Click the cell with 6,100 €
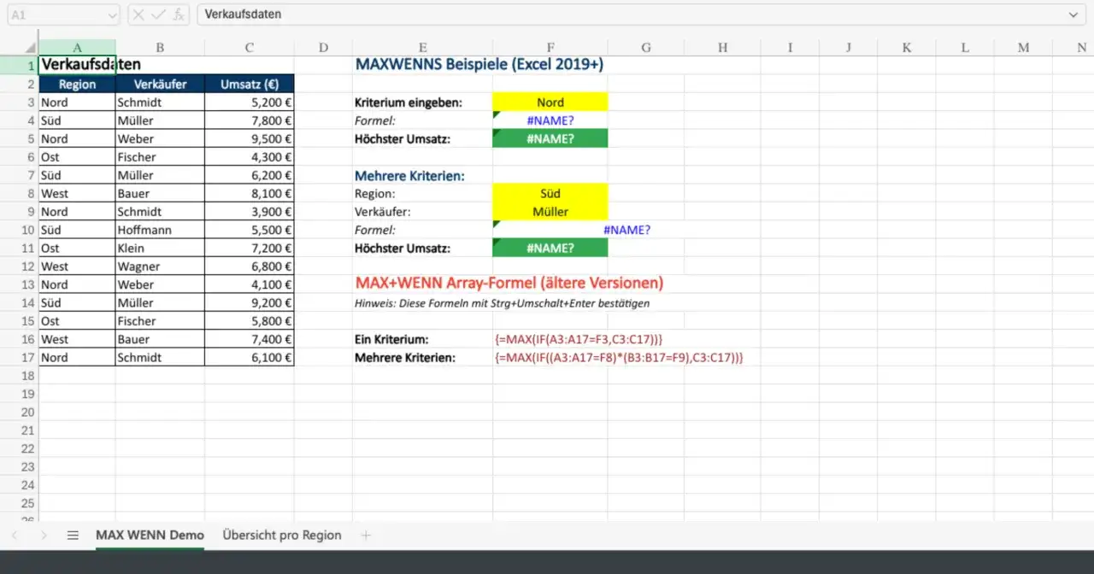Screen dimensions: 1094x574 click(x=249, y=357)
